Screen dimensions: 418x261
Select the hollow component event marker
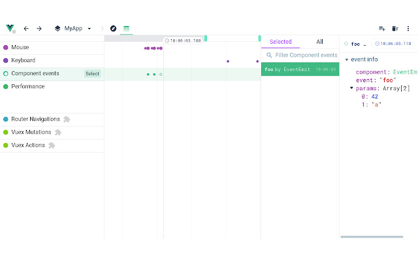click(x=161, y=74)
